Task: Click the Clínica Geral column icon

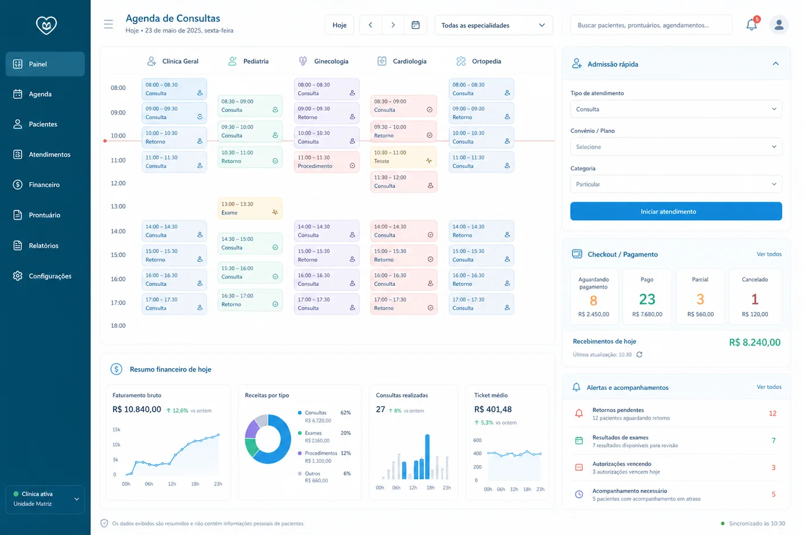Action: [151, 61]
